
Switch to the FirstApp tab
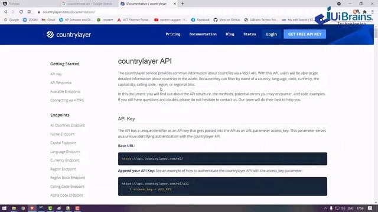click(x=29, y=4)
